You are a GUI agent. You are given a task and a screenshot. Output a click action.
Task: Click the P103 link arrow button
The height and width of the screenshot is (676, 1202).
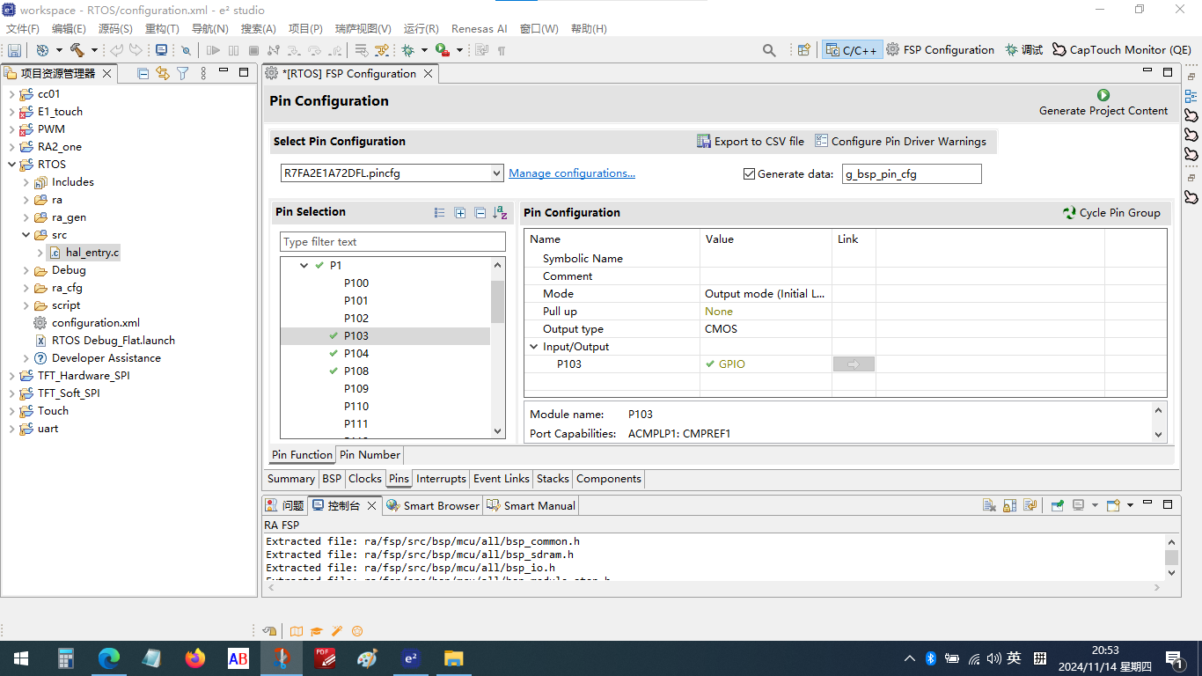[x=854, y=364]
